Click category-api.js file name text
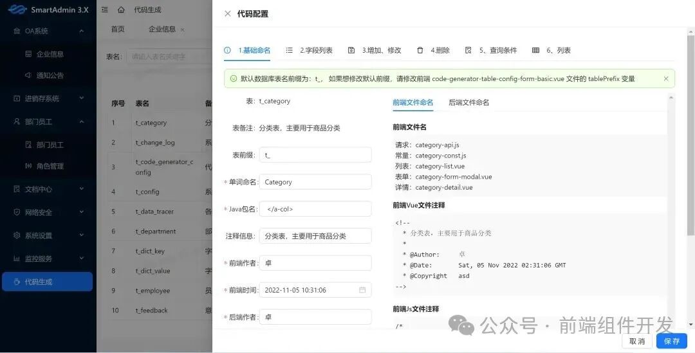695x353 pixels. 437,145
